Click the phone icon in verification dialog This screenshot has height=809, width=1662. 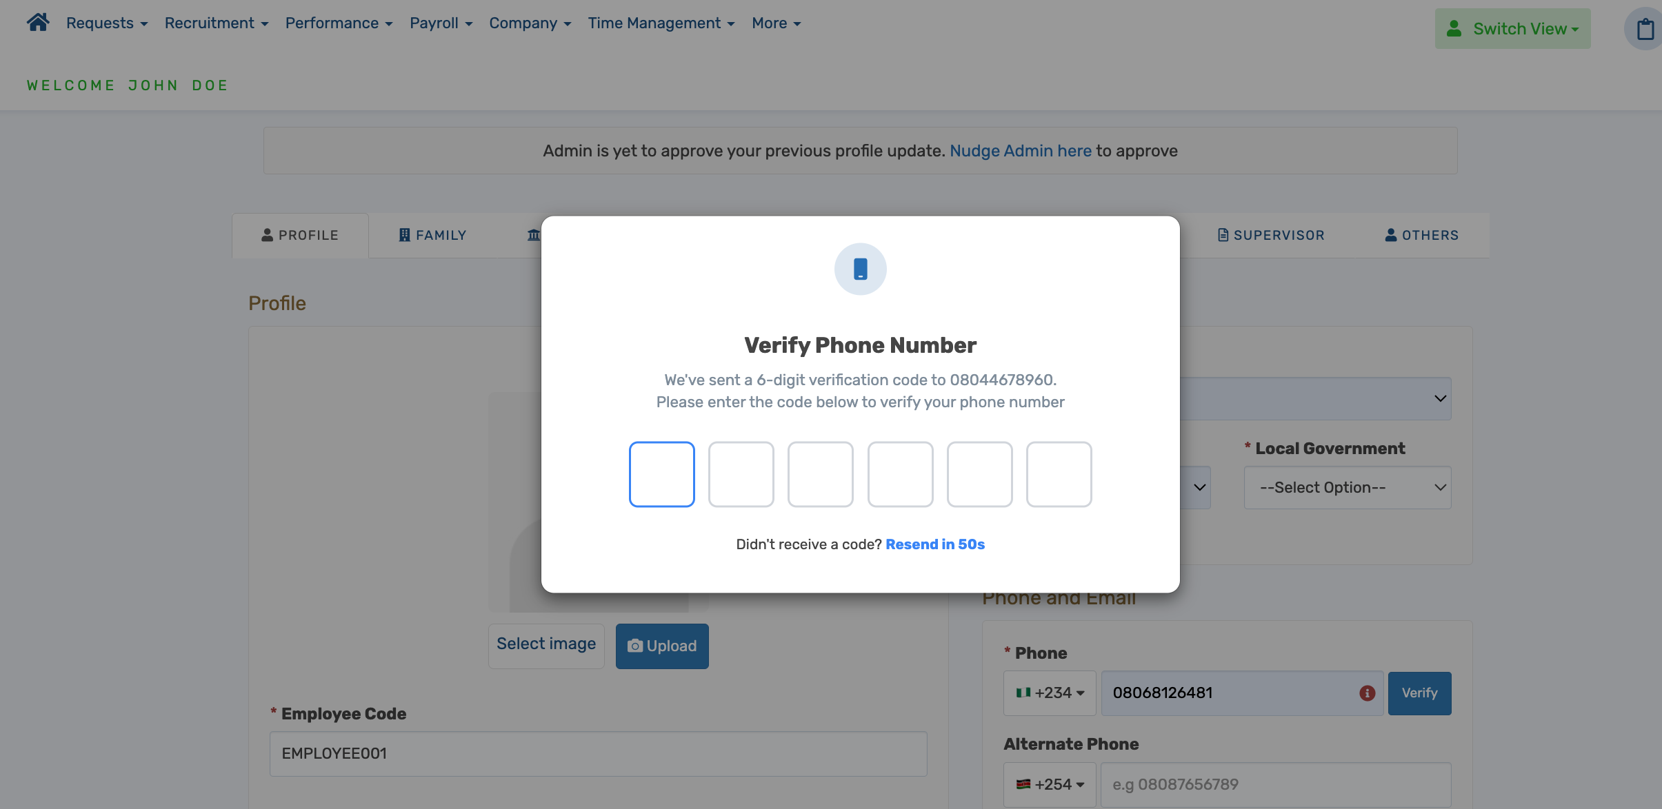click(x=860, y=269)
